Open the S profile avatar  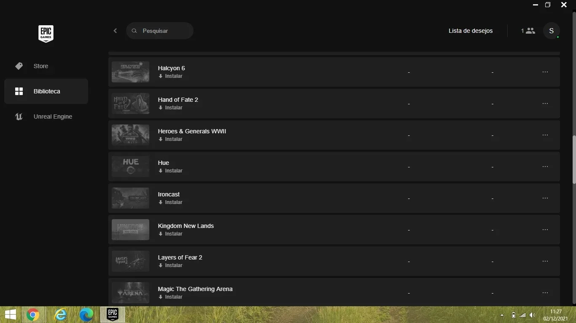552,31
